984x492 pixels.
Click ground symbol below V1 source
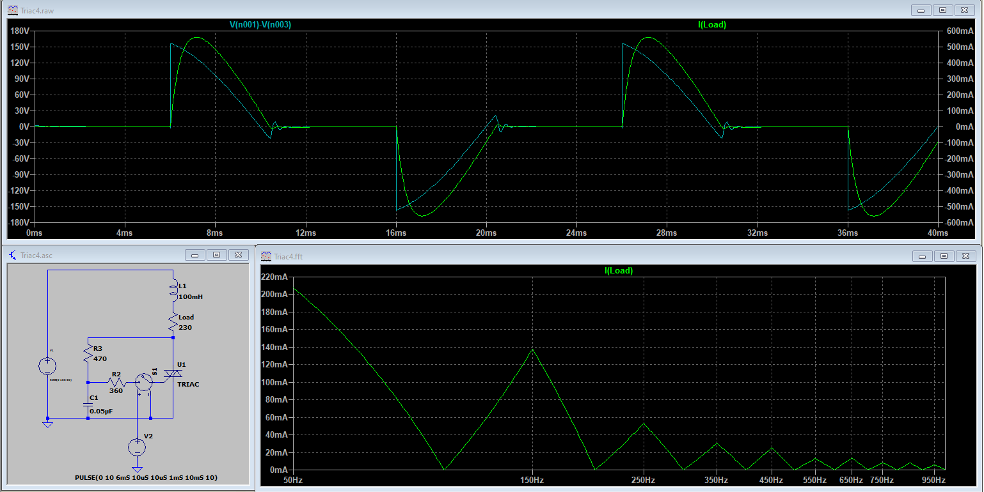[x=47, y=424]
